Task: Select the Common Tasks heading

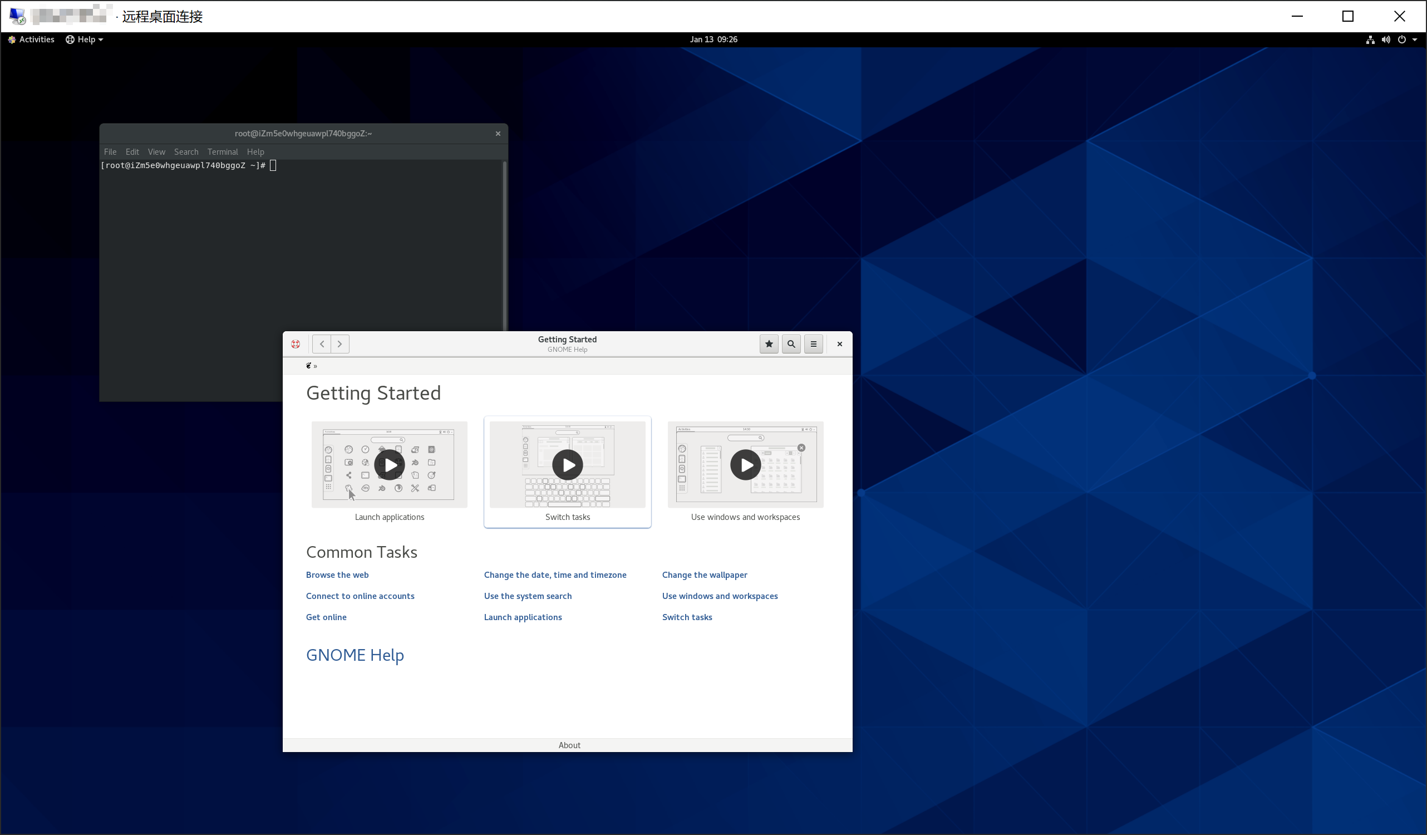Action: pos(361,552)
